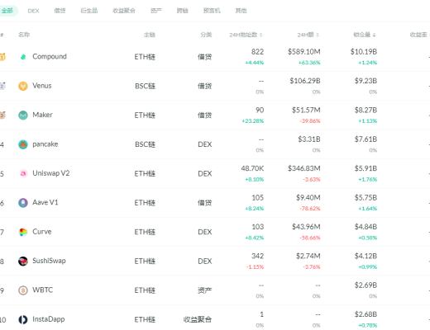430x330 pixels.
Task: Open the Compound project name link
Action: [x=50, y=57]
